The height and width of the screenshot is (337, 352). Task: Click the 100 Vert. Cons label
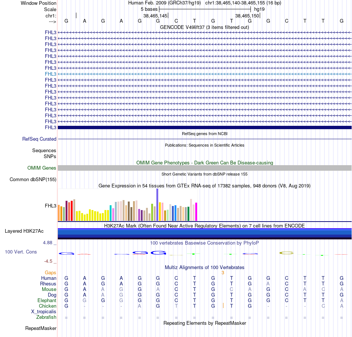(x=21, y=252)
